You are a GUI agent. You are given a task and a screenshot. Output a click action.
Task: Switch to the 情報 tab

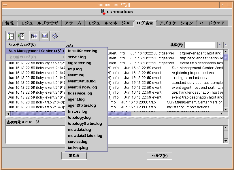click(x=10, y=23)
